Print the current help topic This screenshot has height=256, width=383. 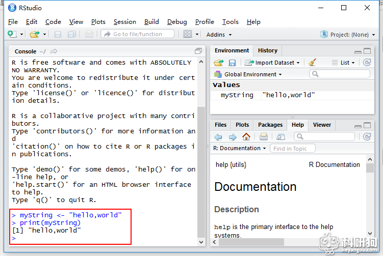pyautogui.click(x=263, y=137)
